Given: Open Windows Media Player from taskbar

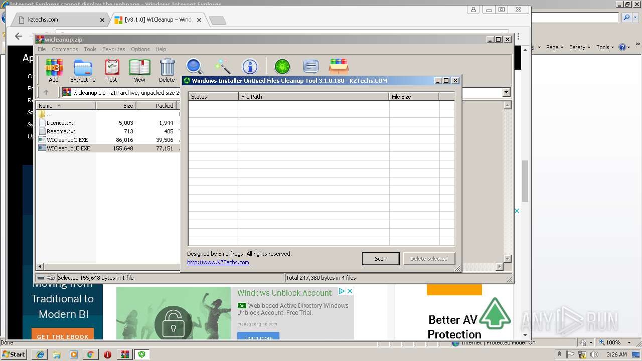Looking at the screenshot, I should pyautogui.click(x=74, y=354).
